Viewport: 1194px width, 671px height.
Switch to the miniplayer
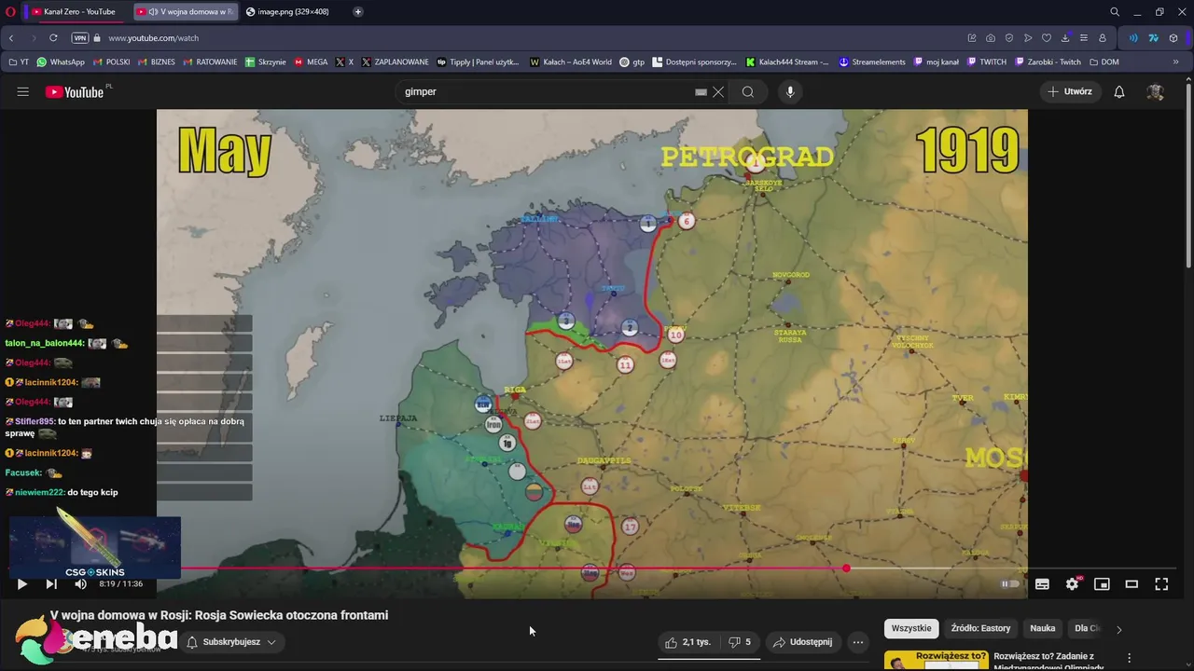(x=1102, y=584)
